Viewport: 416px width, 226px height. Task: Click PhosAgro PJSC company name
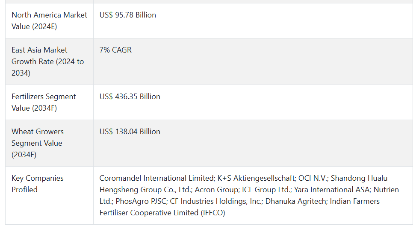pos(141,201)
